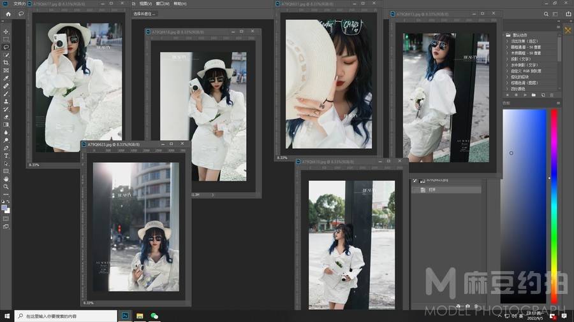
Task: Expand the 熔化的铅块 action
Action: (508, 76)
